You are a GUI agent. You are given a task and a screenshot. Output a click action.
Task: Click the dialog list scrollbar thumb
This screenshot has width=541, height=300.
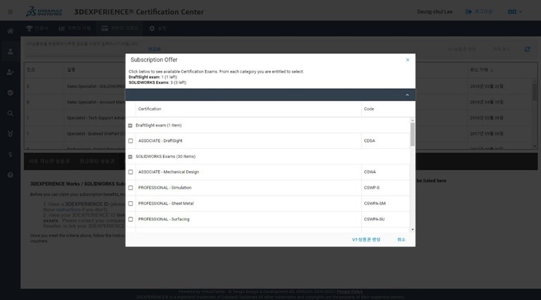click(x=412, y=134)
